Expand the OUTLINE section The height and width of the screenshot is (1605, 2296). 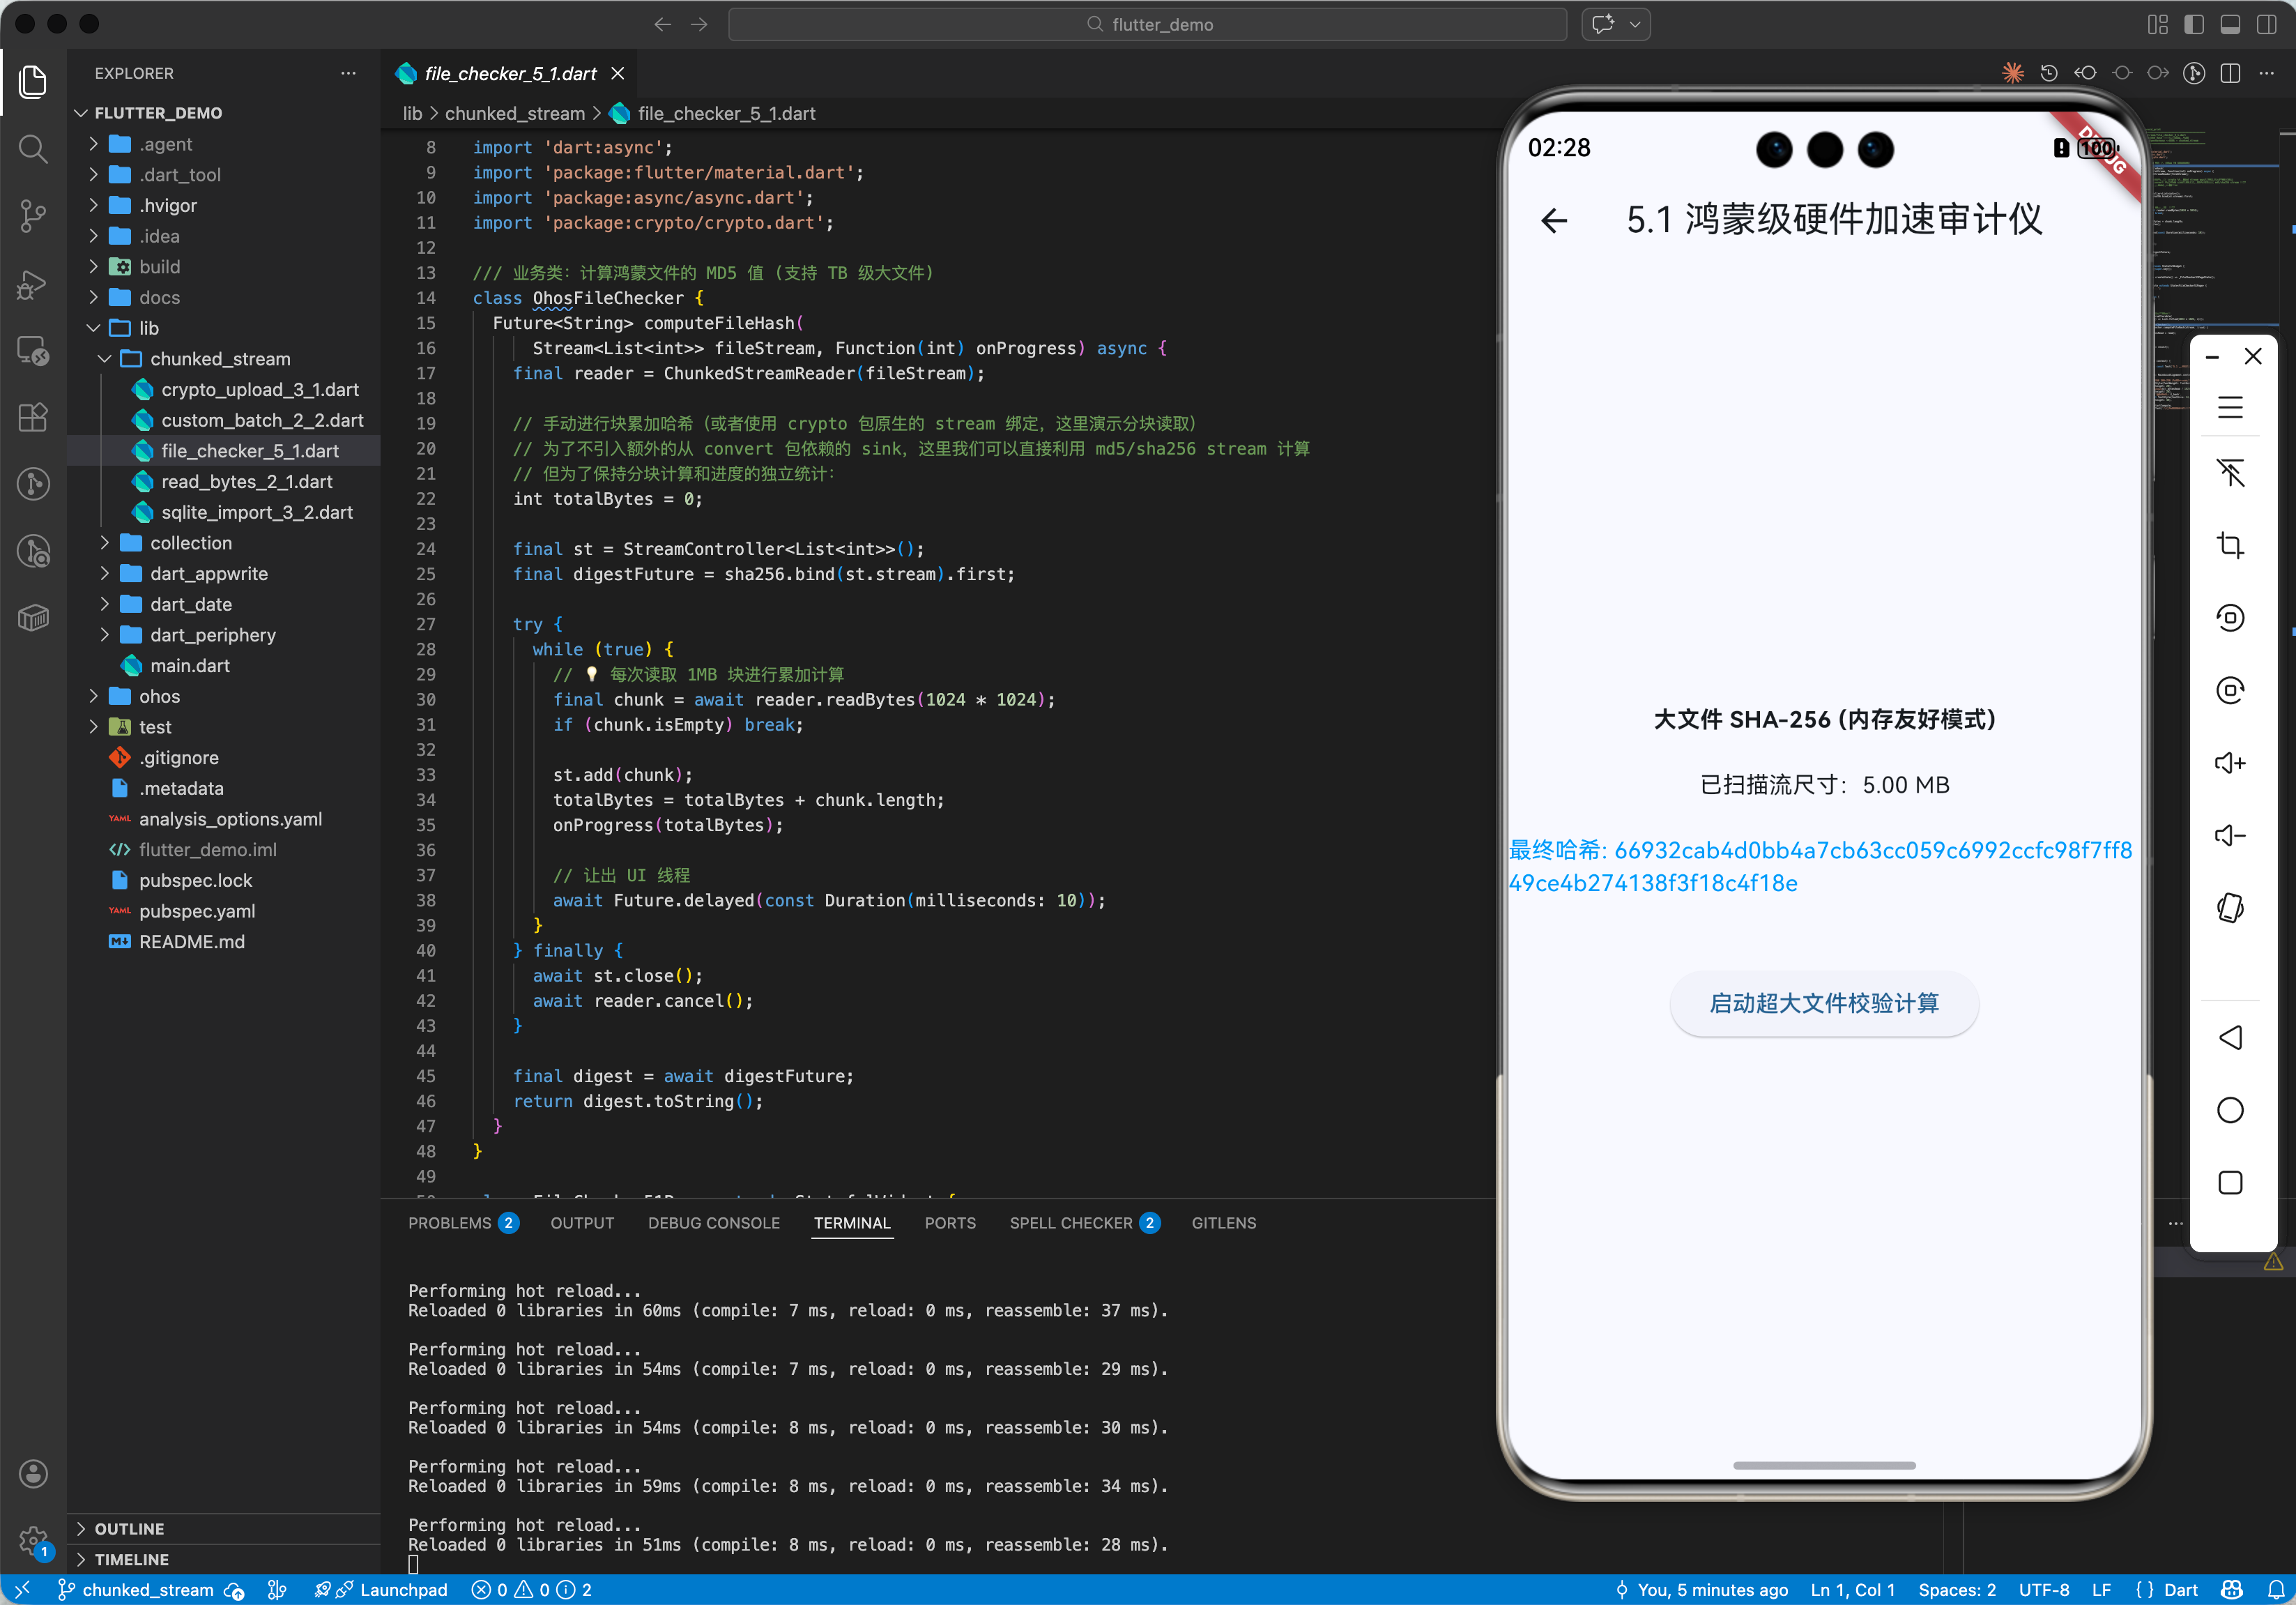[x=129, y=1528]
